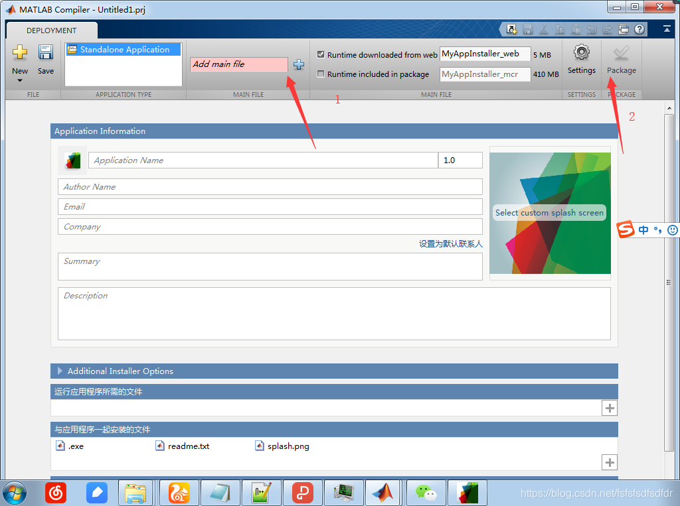Viewport: 680px width, 506px height.
Task: Click the Add main file field
Action: click(x=238, y=64)
